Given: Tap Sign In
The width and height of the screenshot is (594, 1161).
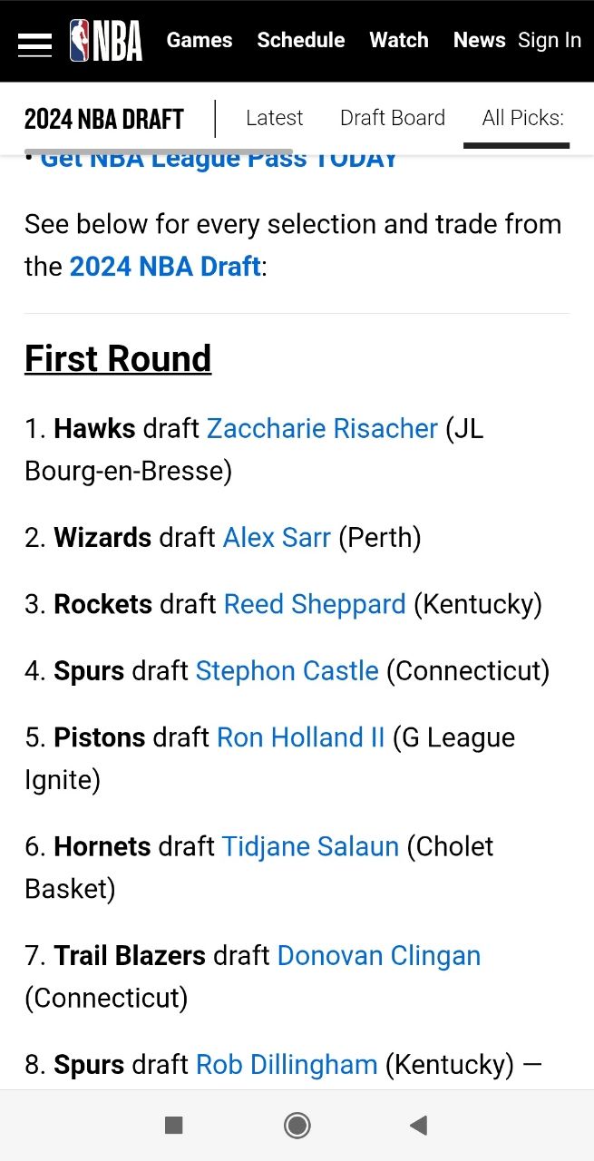Looking at the screenshot, I should [x=549, y=41].
